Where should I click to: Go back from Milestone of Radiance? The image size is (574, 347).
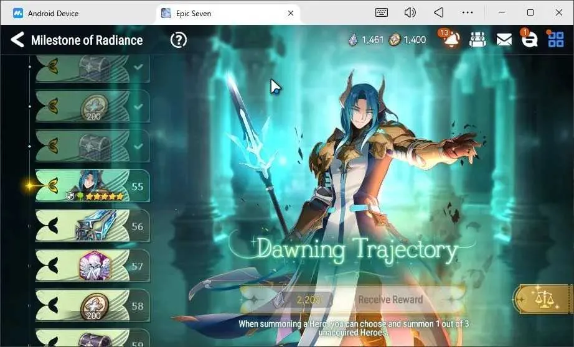click(x=17, y=40)
